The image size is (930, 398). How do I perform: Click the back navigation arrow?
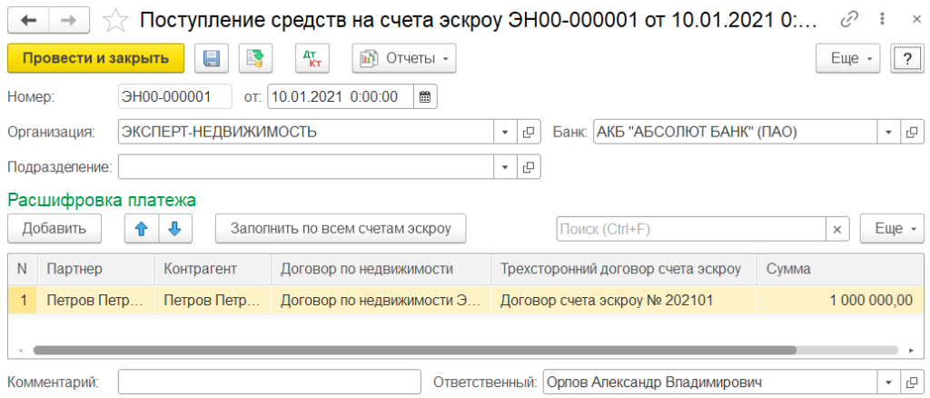[x=29, y=19]
